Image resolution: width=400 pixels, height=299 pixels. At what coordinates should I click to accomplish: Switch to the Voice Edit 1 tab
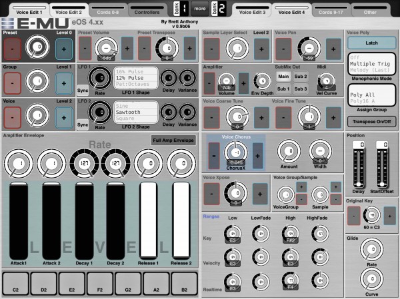click(x=29, y=11)
